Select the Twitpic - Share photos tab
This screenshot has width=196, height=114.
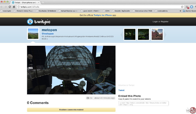pos(25,3)
